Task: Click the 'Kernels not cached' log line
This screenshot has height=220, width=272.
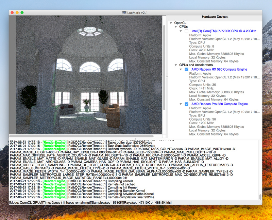Action: coord(72,184)
